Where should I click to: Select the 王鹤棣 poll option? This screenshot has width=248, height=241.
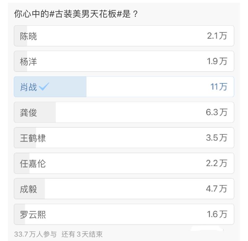33,138
